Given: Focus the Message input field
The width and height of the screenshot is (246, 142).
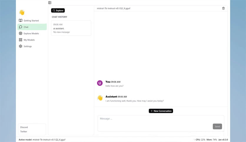Looking at the screenshot, I should (x=161, y=123).
